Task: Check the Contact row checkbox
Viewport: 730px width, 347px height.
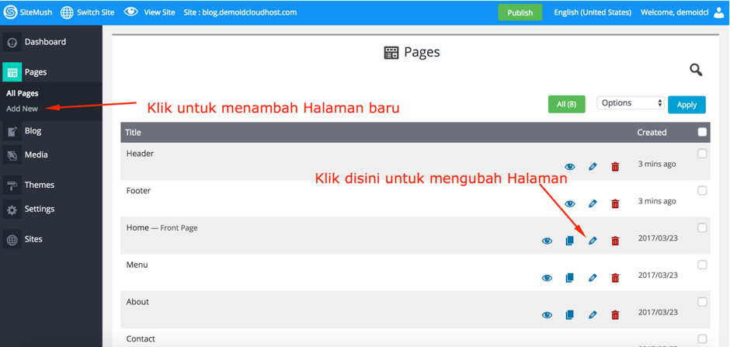Action: coord(702,338)
